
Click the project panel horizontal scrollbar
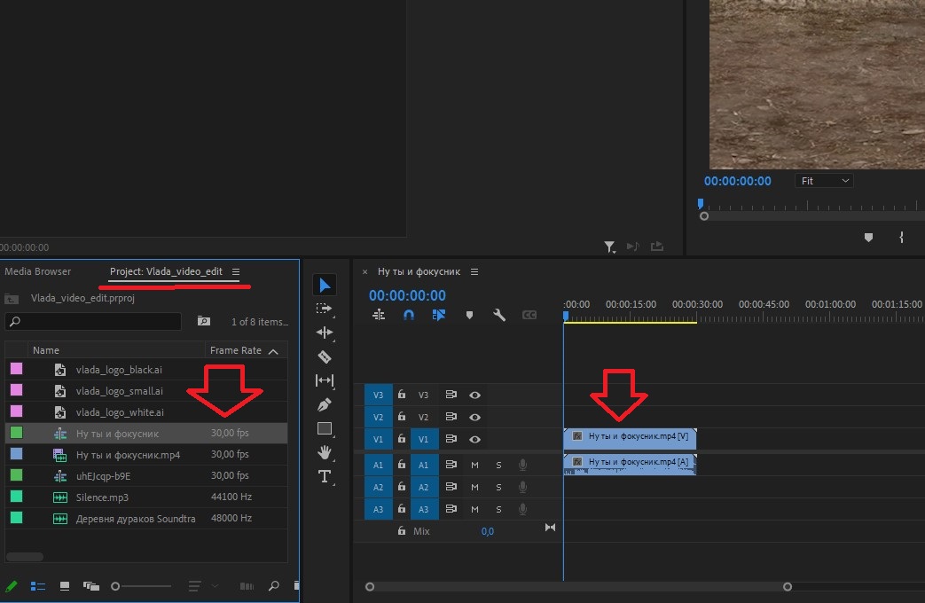25,557
